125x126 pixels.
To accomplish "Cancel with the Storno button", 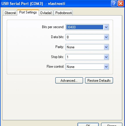I will click(112, 125).
